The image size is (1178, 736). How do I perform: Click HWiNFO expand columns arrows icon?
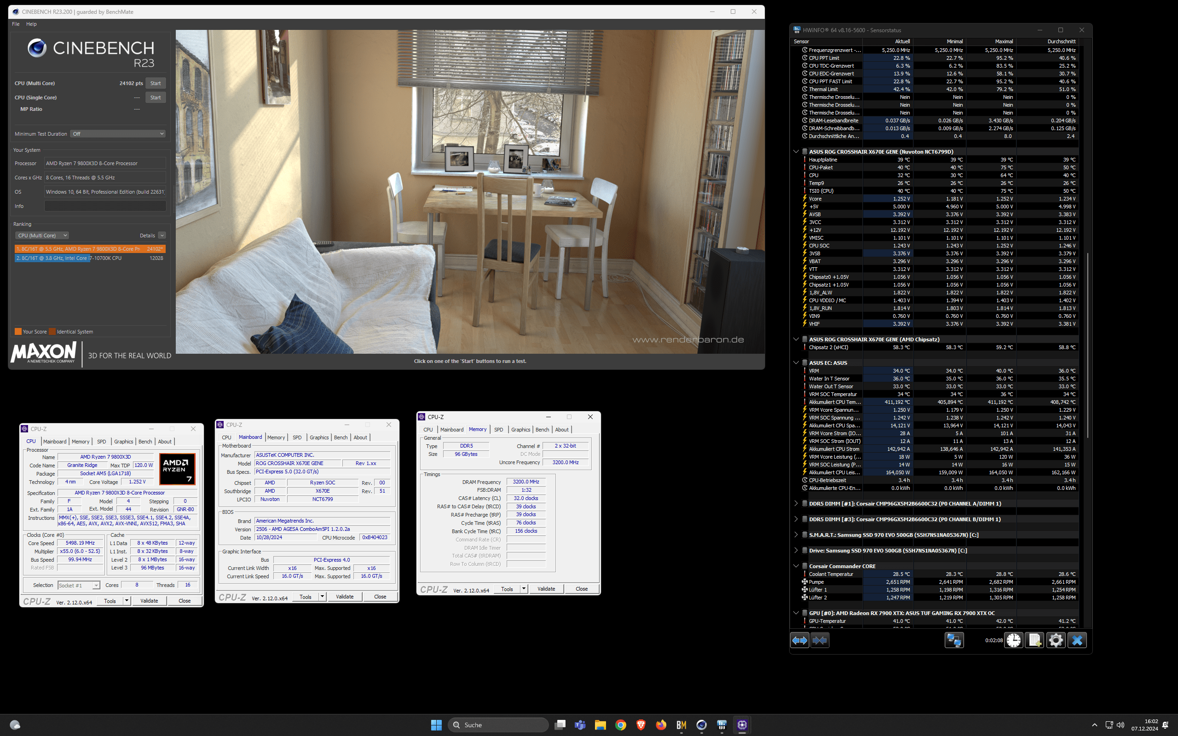pyautogui.click(x=799, y=641)
